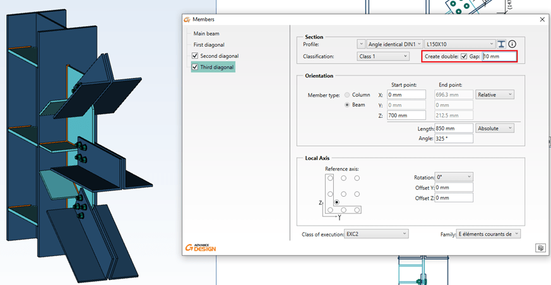This screenshot has width=551, height=285.
Task: Click the Gap input field
Action: [x=499, y=57]
